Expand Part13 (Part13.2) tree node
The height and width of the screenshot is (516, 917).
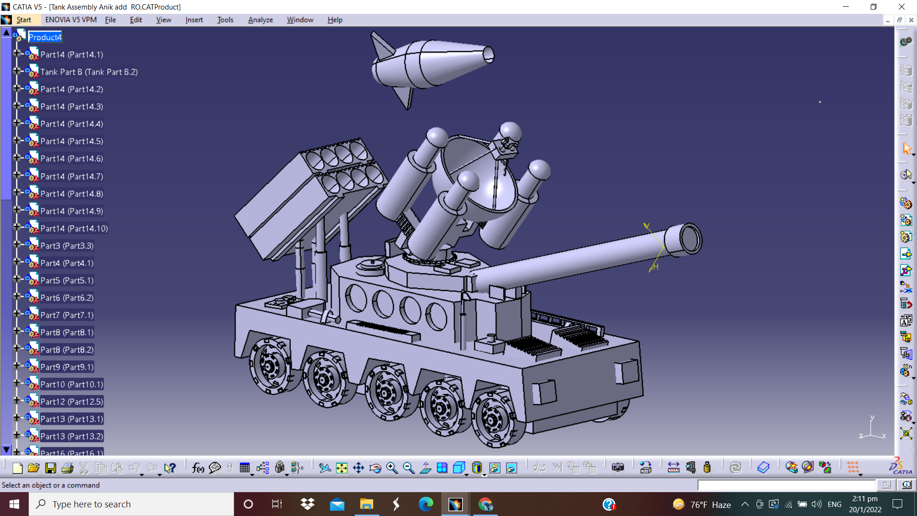[x=17, y=435]
